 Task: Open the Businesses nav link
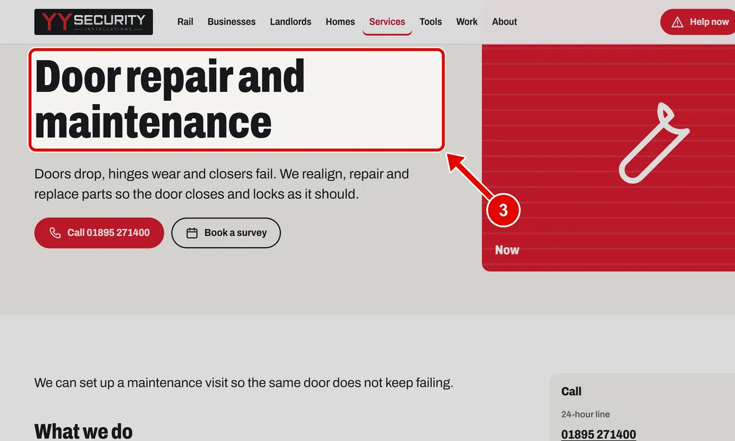coord(232,22)
